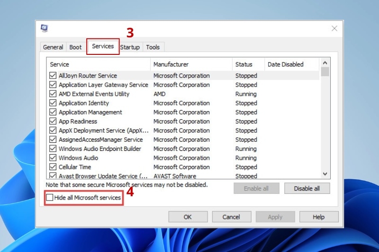Sort by the Manufacturer column header

point(191,64)
